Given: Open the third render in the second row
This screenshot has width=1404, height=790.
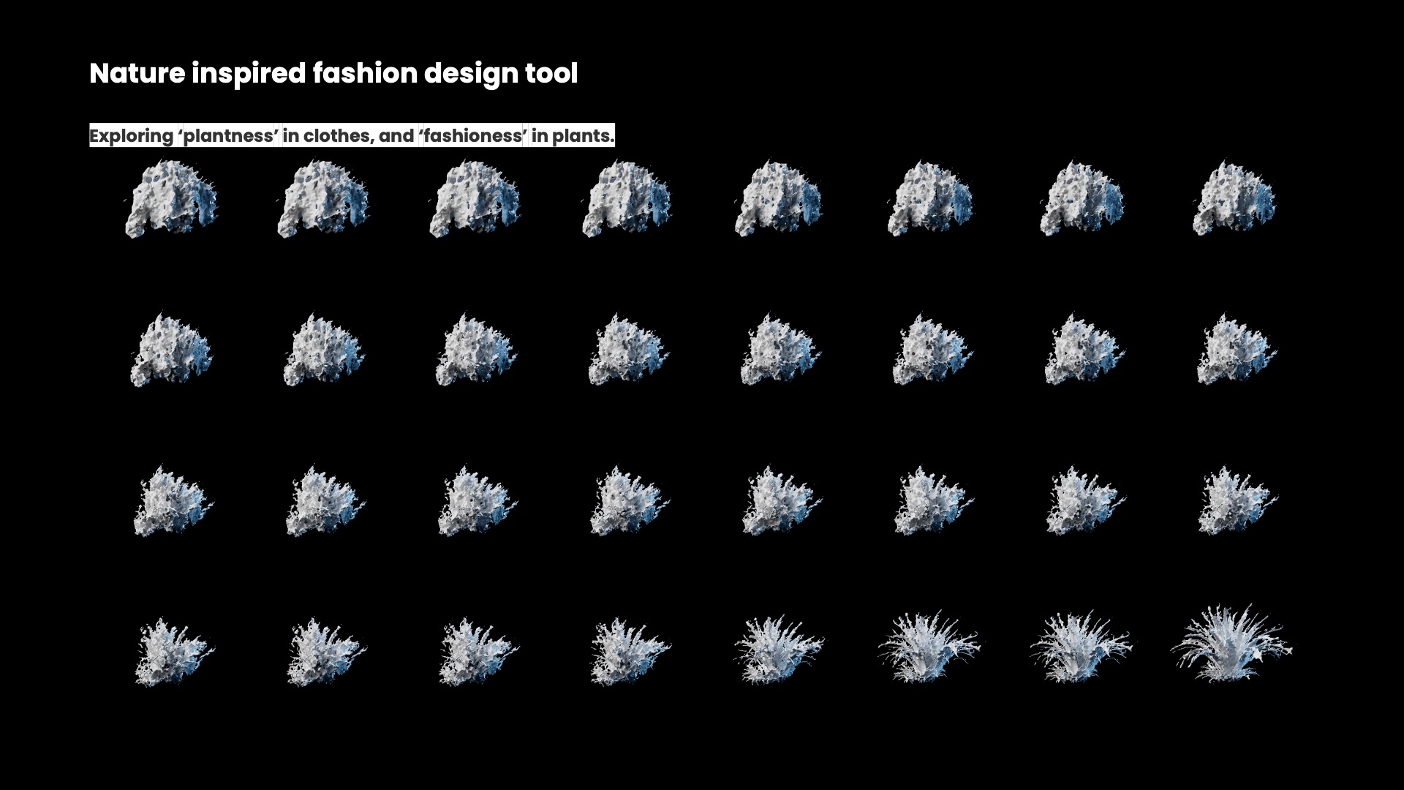Looking at the screenshot, I should coord(476,350).
